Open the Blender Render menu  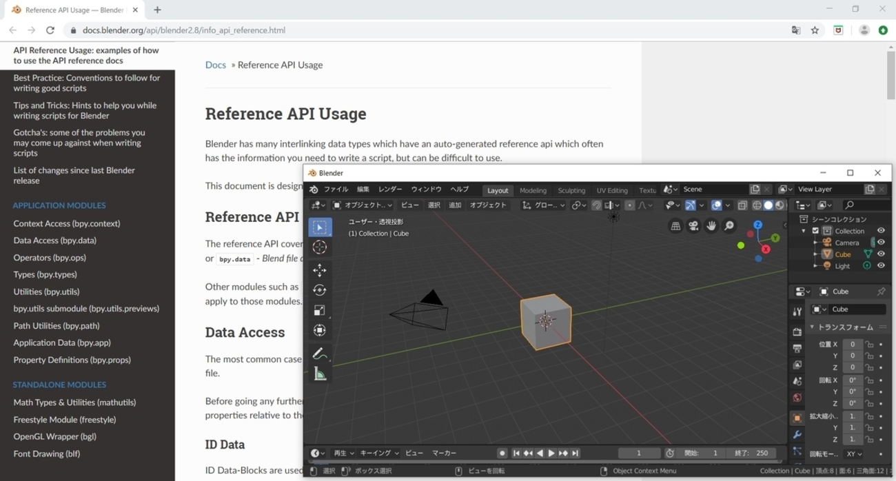coord(390,190)
